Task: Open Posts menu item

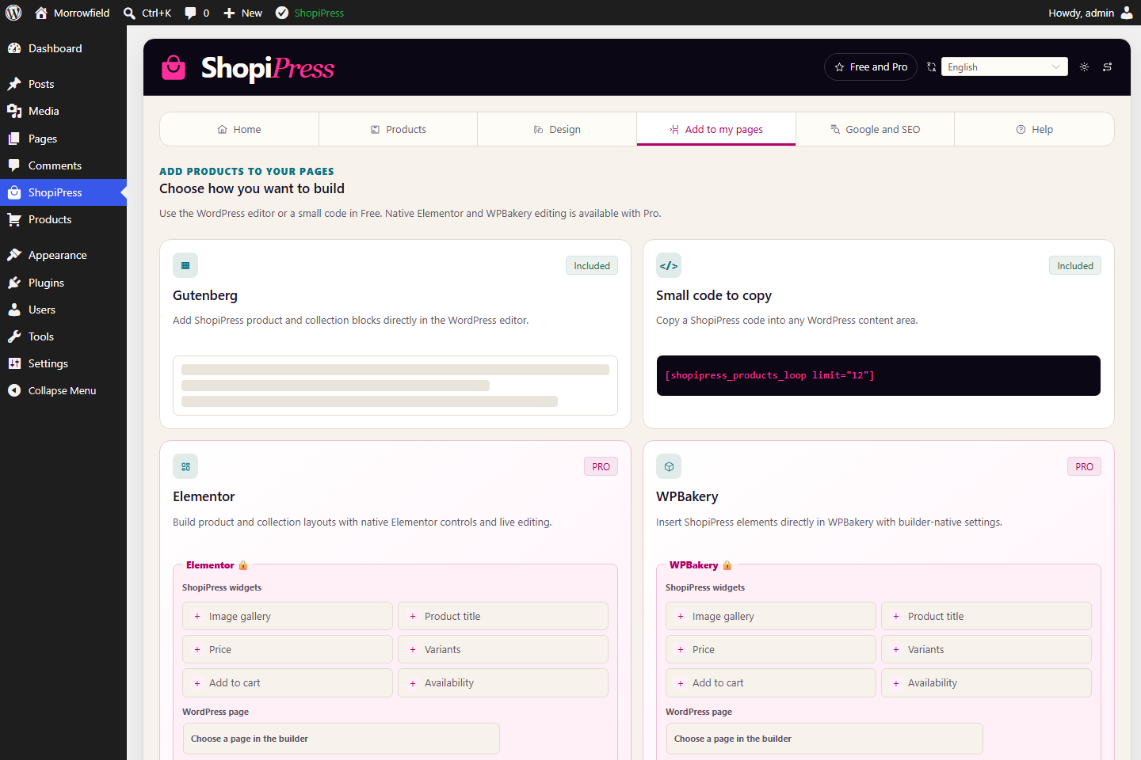Action: (63, 84)
